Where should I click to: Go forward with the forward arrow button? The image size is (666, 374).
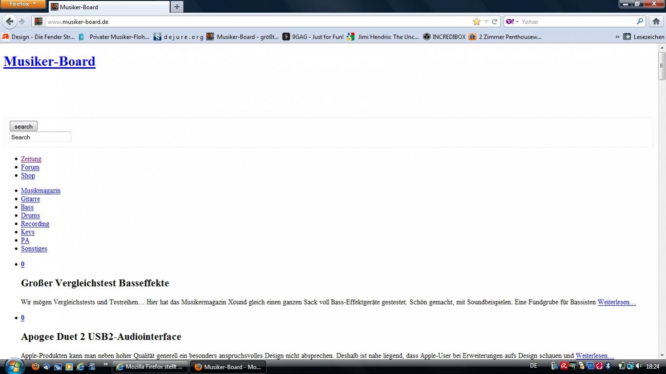click(x=21, y=21)
